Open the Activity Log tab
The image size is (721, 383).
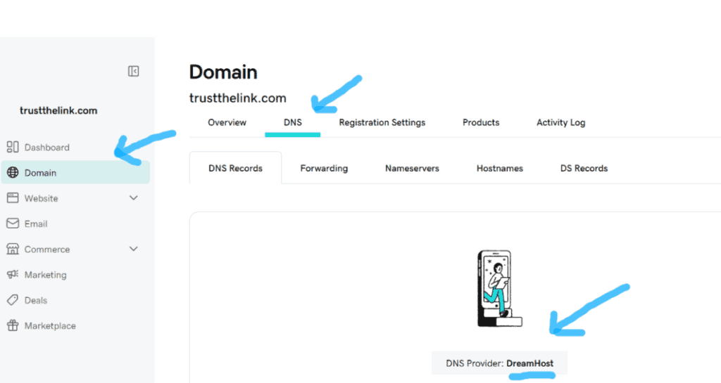click(x=561, y=122)
